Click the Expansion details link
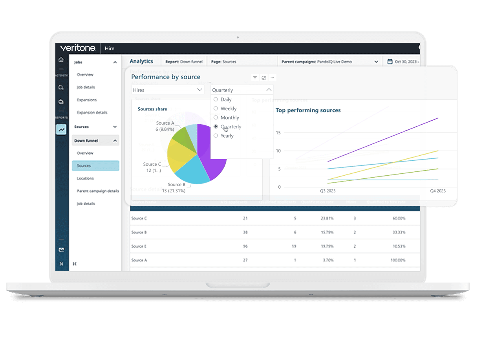The image size is (483, 338). pos(92,112)
